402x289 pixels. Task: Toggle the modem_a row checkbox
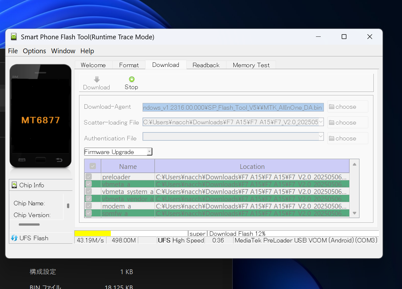pyautogui.click(x=89, y=206)
